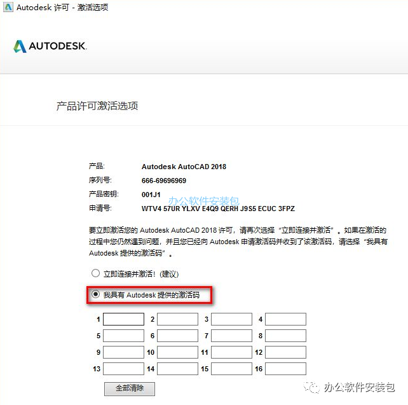This screenshot has height=405, width=408.
Task: Click activation code field 9
Action: [x=123, y=352]
